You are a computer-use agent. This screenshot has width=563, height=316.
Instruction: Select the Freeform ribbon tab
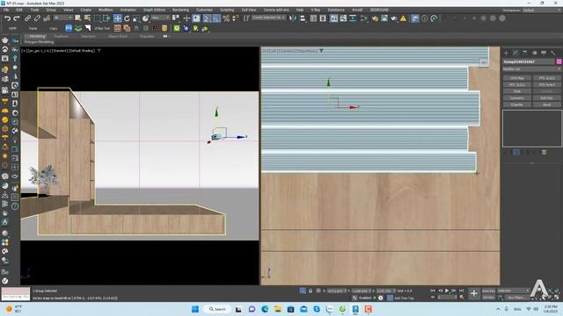click(61, 37)
